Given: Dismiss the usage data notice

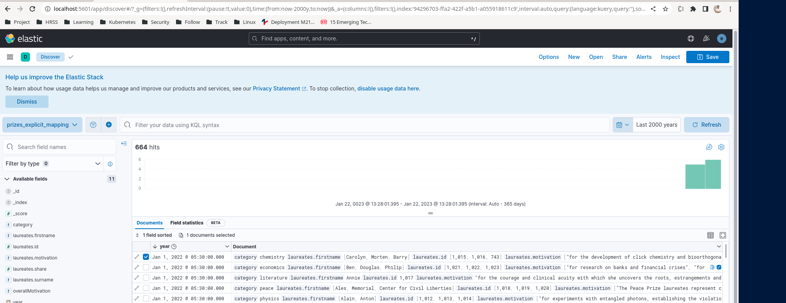Looking at the screenshot, I should (x=27, y=102).
